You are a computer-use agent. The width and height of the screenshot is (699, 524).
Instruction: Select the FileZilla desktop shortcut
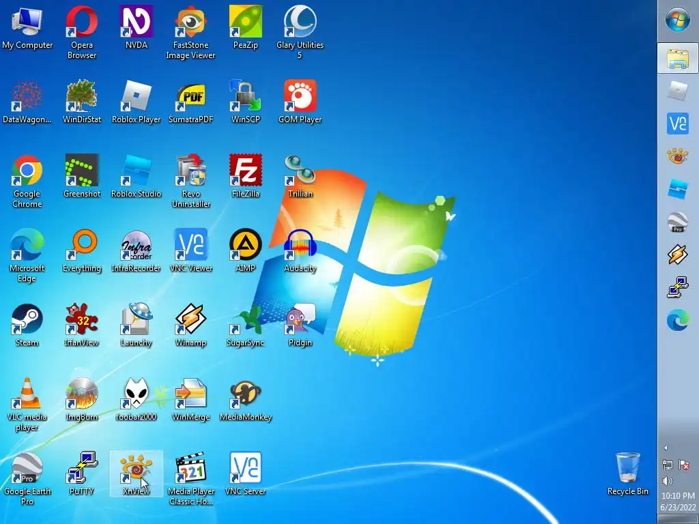[x=245, y=177]
